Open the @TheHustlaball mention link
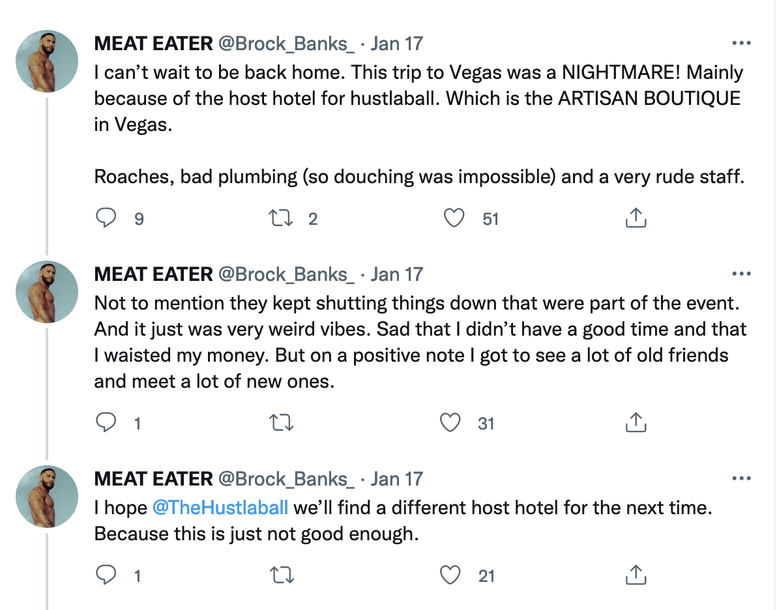The image size is (777, 610). (220, 508)
